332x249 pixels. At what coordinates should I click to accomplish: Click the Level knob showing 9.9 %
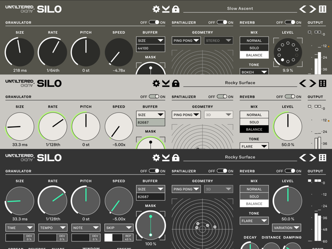[288, 52]
